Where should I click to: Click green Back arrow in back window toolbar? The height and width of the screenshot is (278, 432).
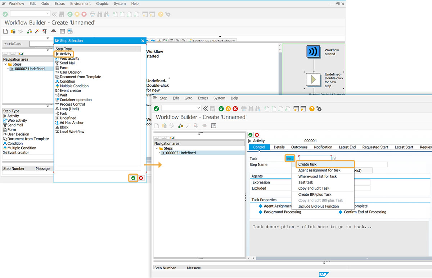[x=70, y=14]
